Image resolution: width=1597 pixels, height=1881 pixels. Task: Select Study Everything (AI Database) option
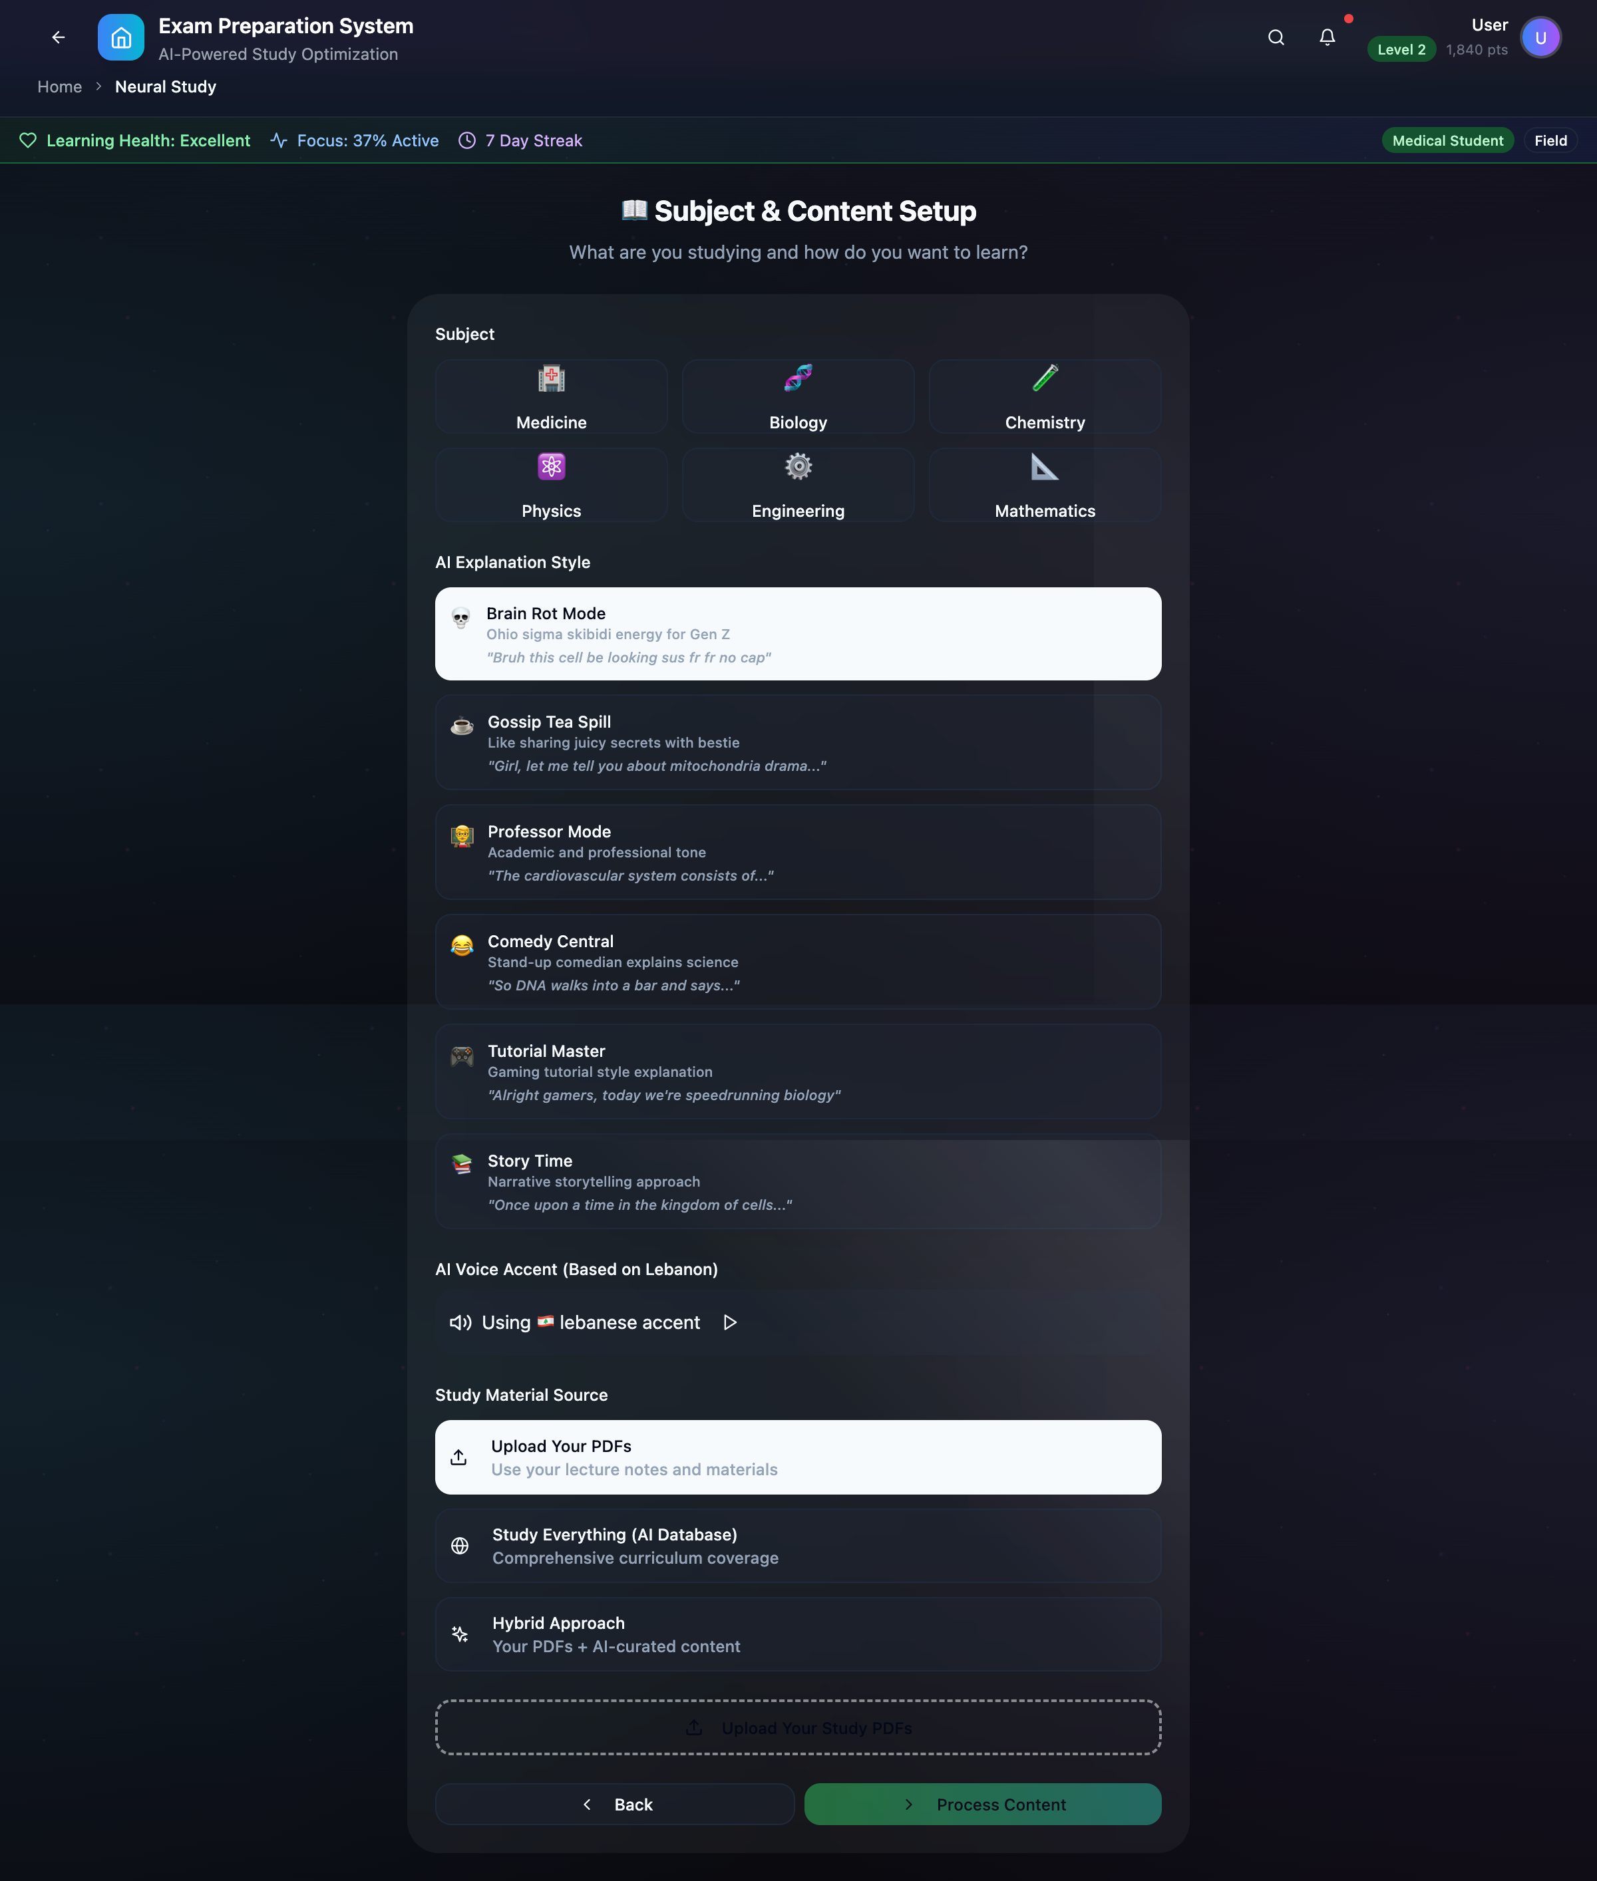pyautogui.click(x=798, y=1545)
